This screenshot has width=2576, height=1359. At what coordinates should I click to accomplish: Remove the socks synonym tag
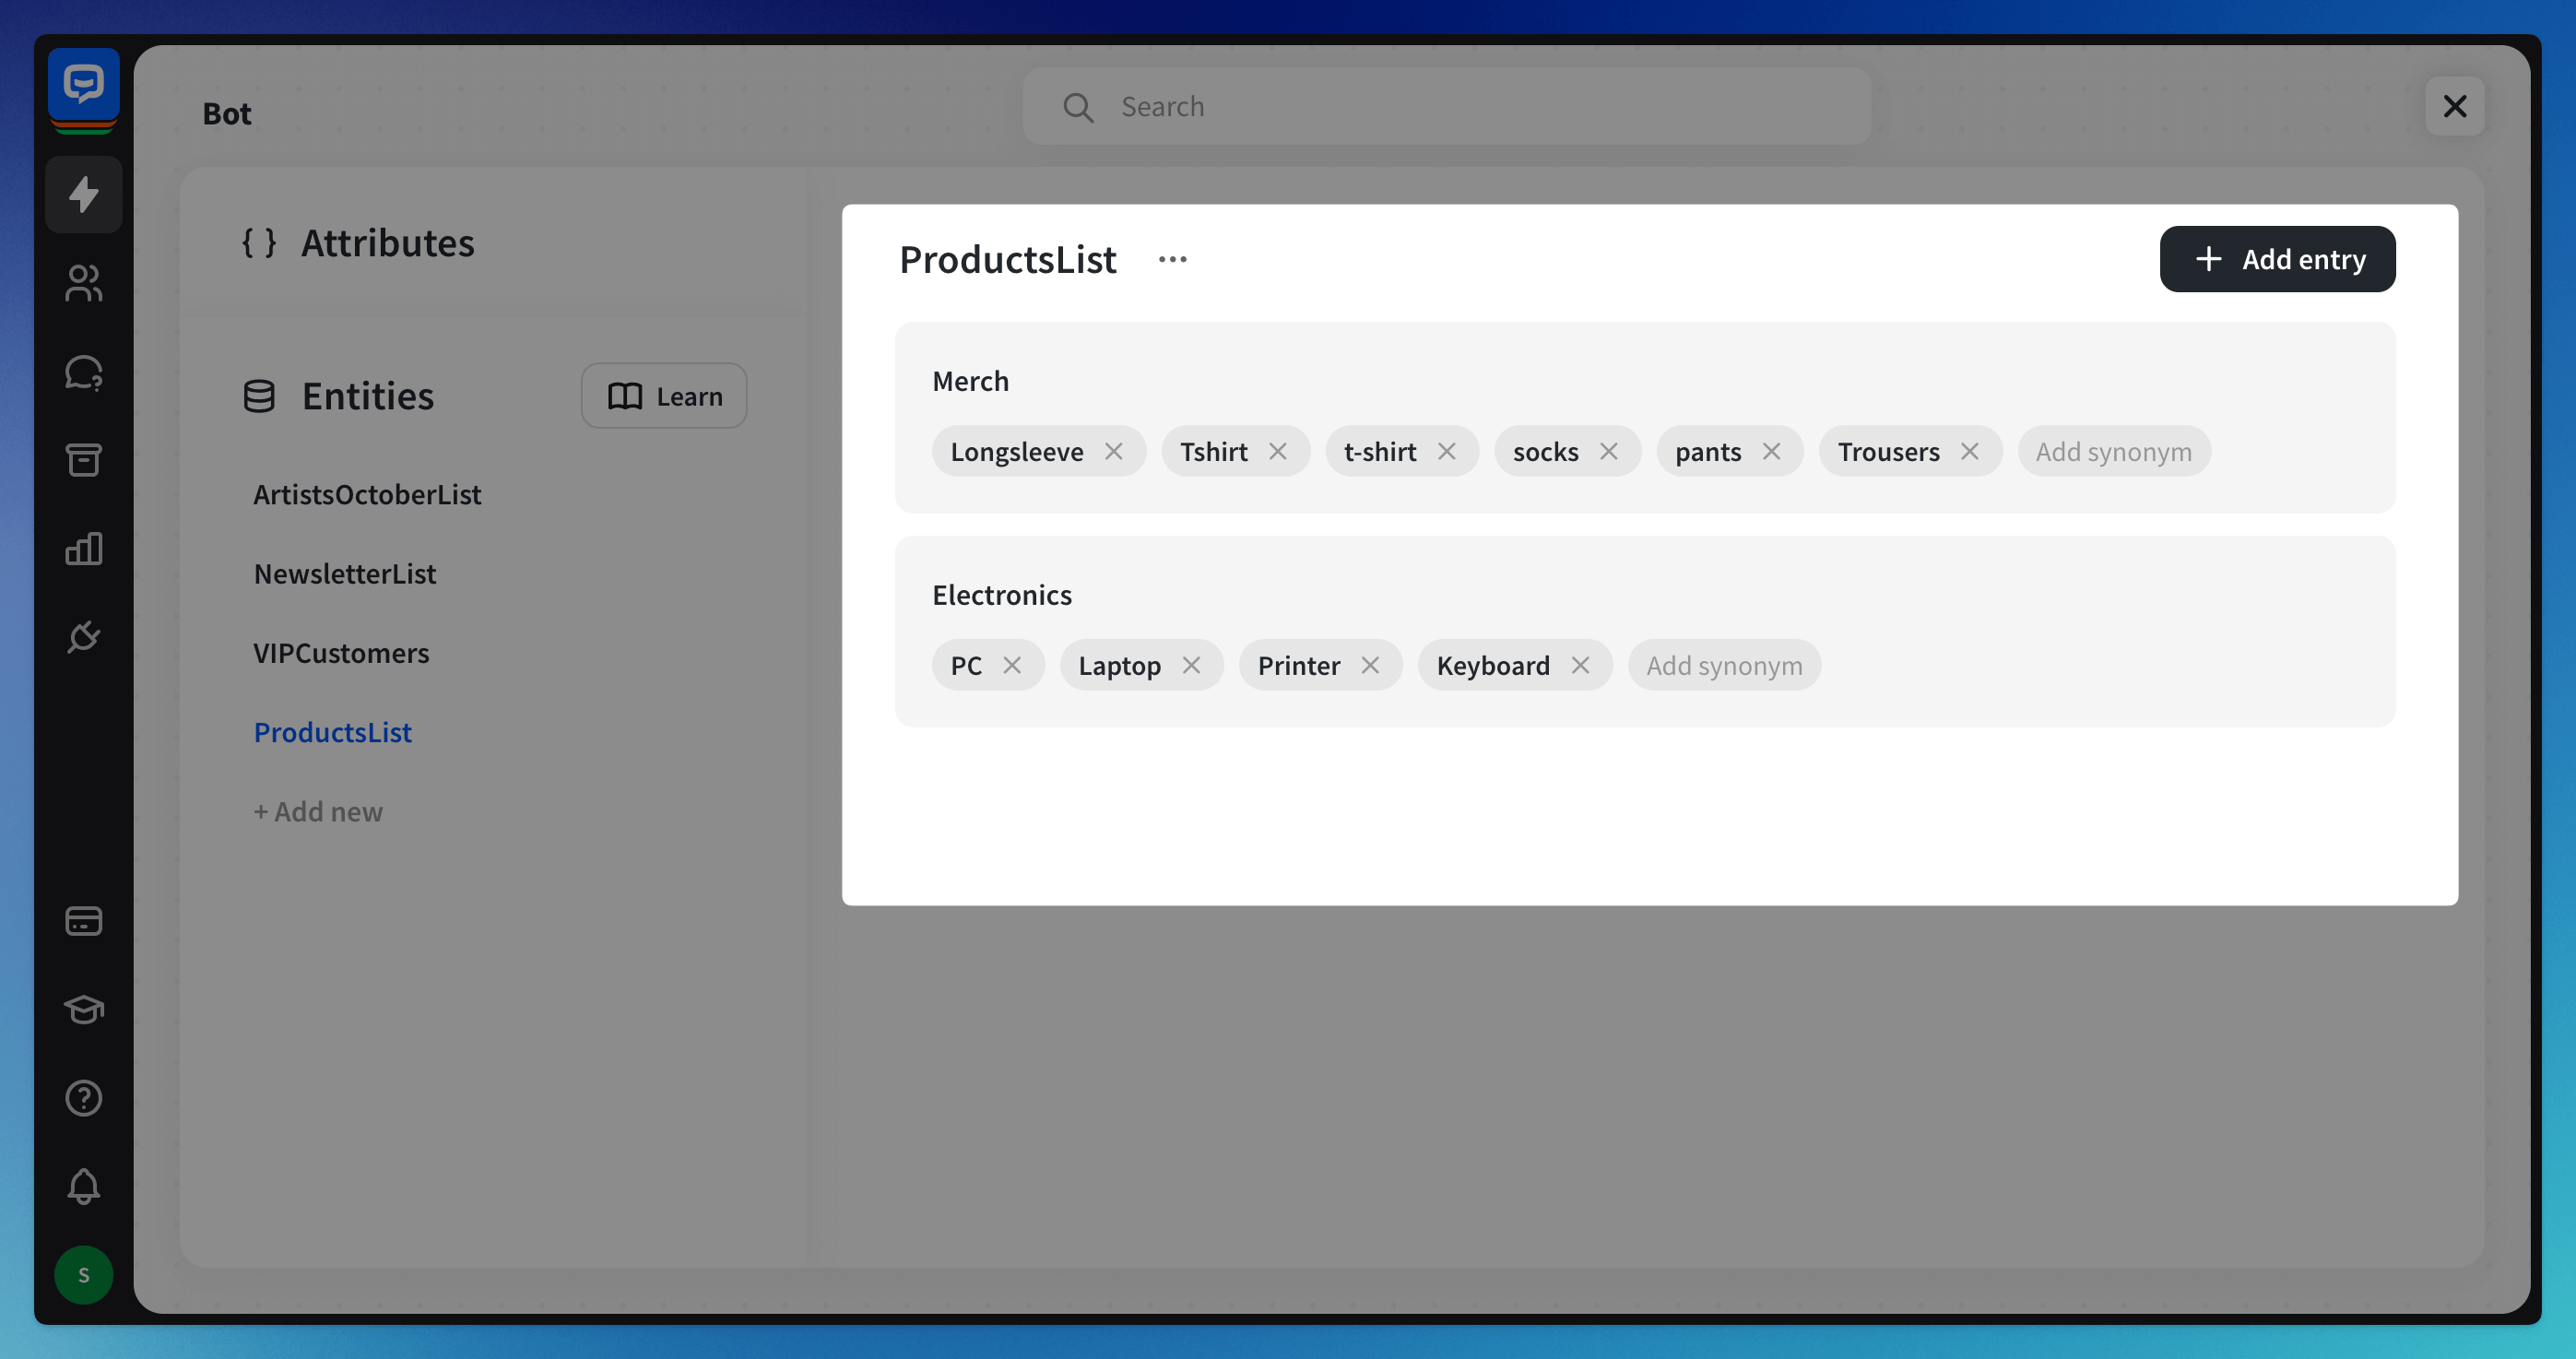point(1608,451)
